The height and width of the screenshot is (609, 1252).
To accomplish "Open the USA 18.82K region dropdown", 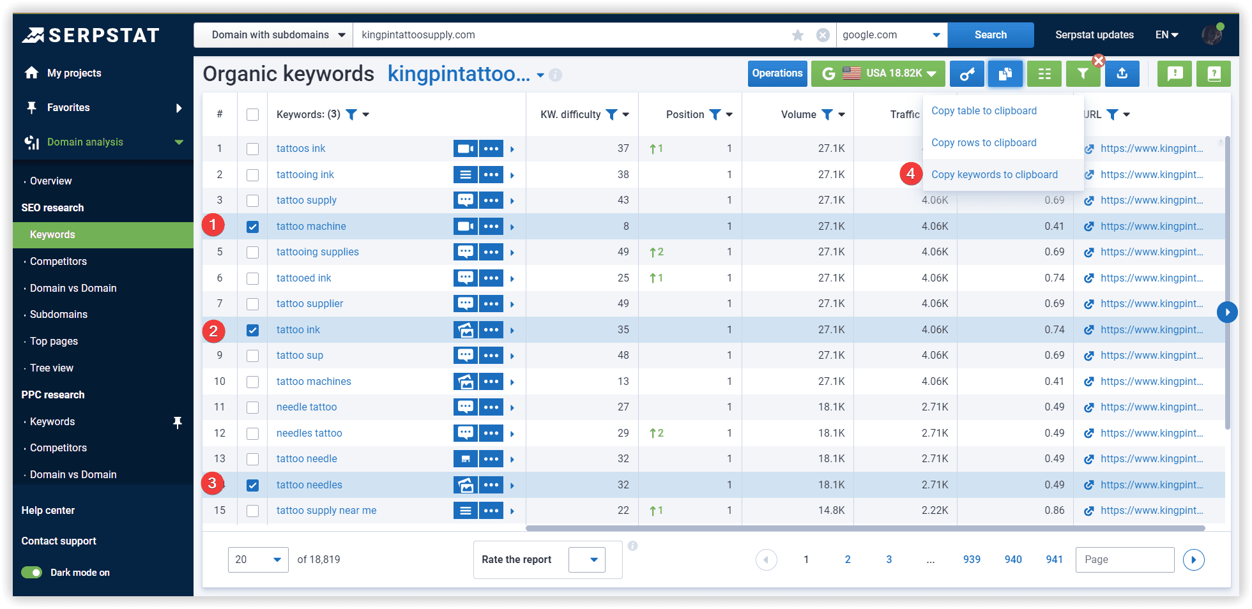I will pos(878,73).
